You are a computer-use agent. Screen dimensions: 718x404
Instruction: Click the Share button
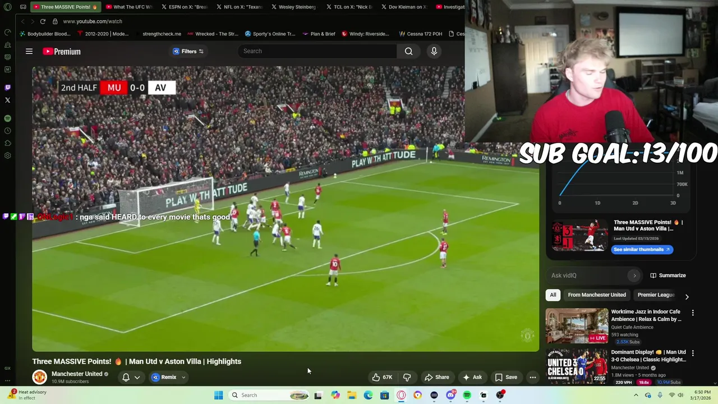pos(436,377)
